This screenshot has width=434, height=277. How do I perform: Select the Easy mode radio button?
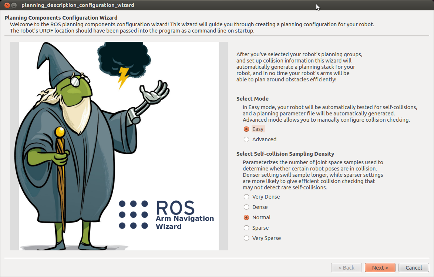[246, 129]
